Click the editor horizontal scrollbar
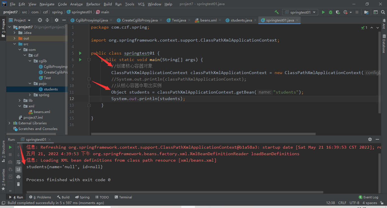Viewport: 387px width, 208px height. pos(203,134)
